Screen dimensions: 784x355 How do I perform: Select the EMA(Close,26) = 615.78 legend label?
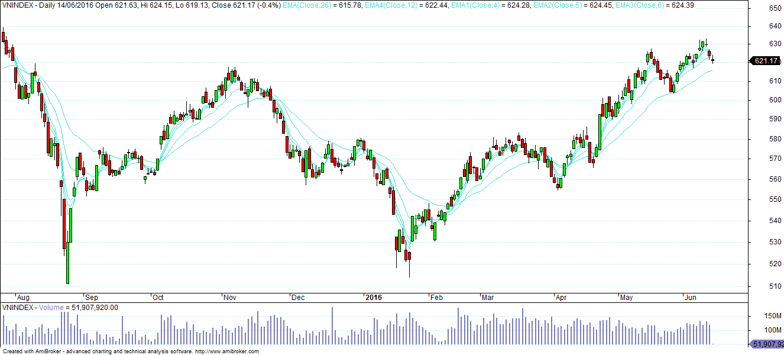(x=320, y=5)
